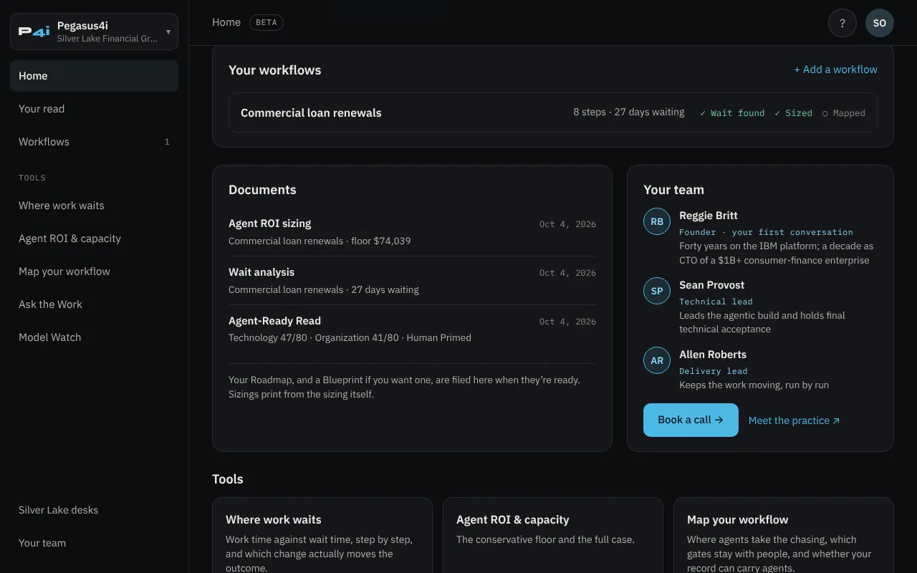Click the P4i logo in the sidebar

(x=34, y=32)
